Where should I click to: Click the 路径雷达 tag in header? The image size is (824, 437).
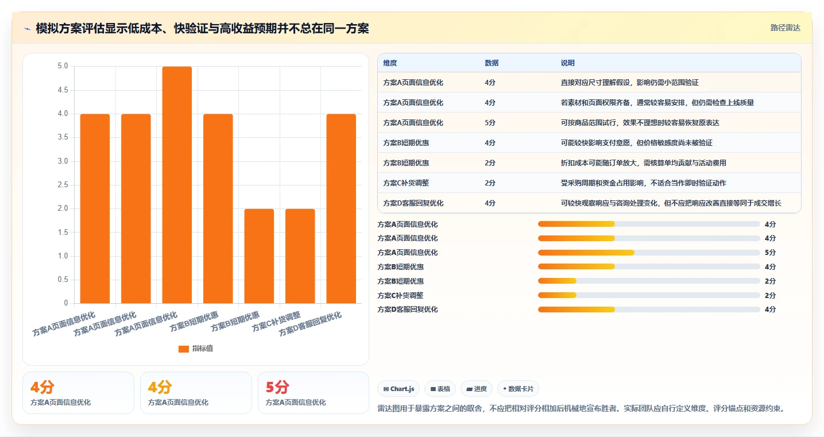tap(785, 28)
